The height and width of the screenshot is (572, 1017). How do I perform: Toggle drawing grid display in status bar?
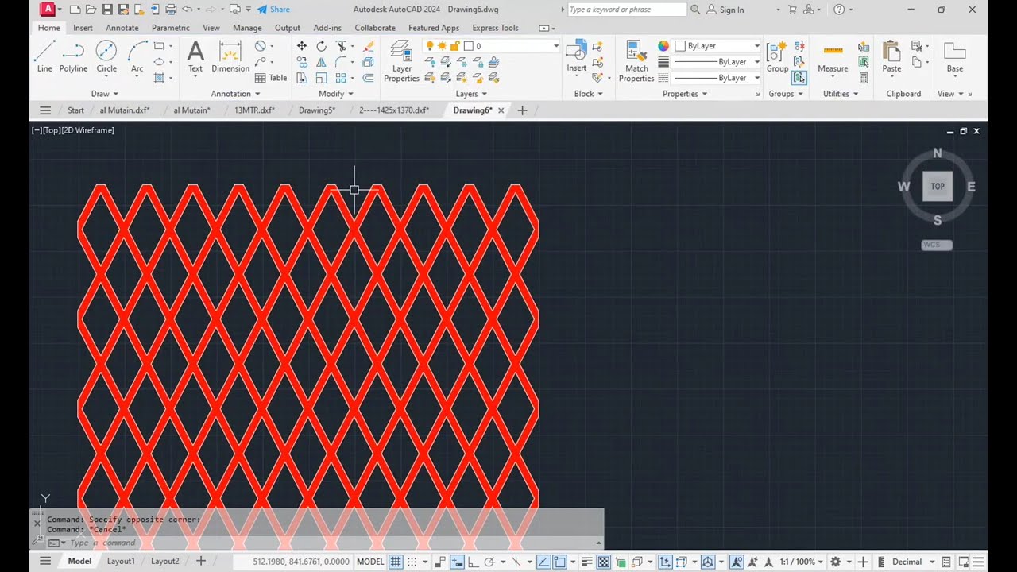pos(396,562)
